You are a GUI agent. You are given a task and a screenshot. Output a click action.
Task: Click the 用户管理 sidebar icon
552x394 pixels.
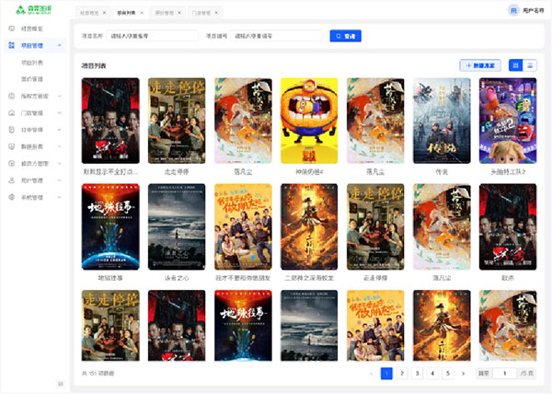click(11, 180)
